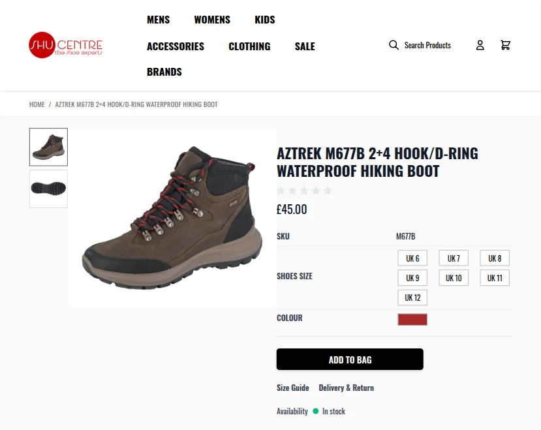The image size is (541, 430).
Task: Click the green In stock indicator dot
Action: pyautogui.click(x=317, y=411)
